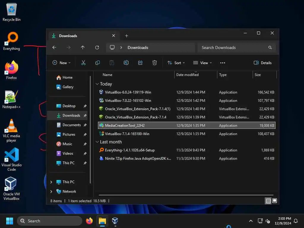The image size is (304, 228).
Task: Click the PC monitor icon in address bar
Action: (x=112, y=47)
